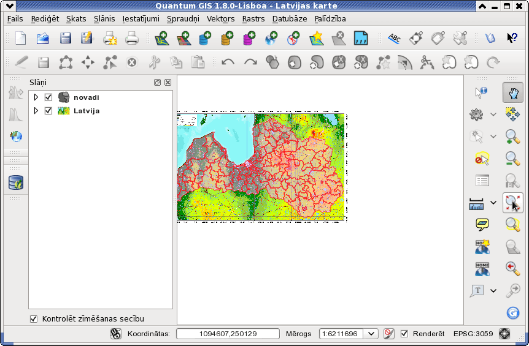
Task: Expand the novadi layer tree
Action: click(36, 97)
